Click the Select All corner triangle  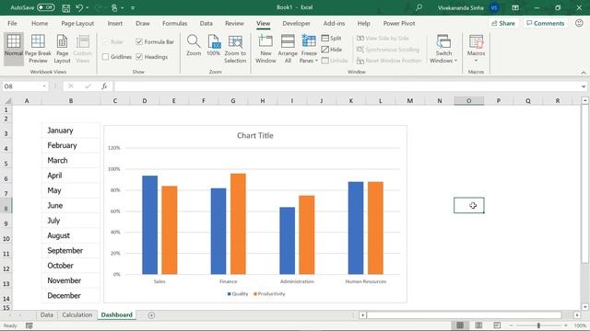tap(7, 100)
